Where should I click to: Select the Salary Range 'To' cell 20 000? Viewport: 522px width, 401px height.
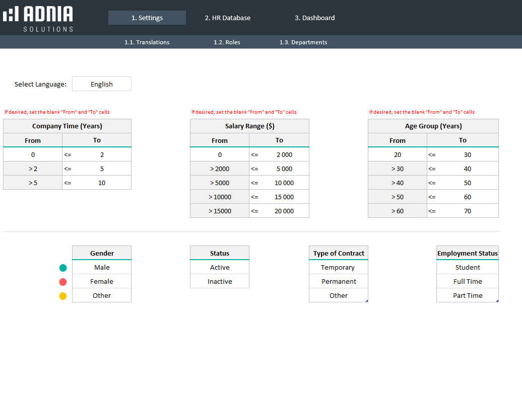(284, 211)
